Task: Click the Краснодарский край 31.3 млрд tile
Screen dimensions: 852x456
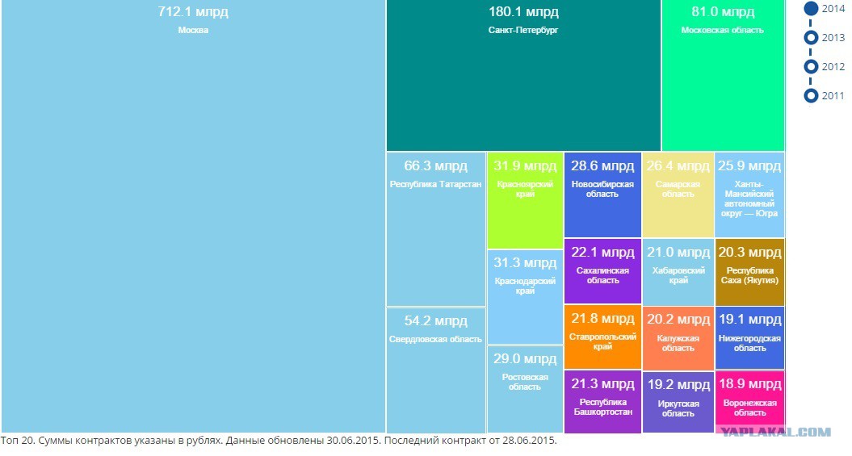Action: 525,296
